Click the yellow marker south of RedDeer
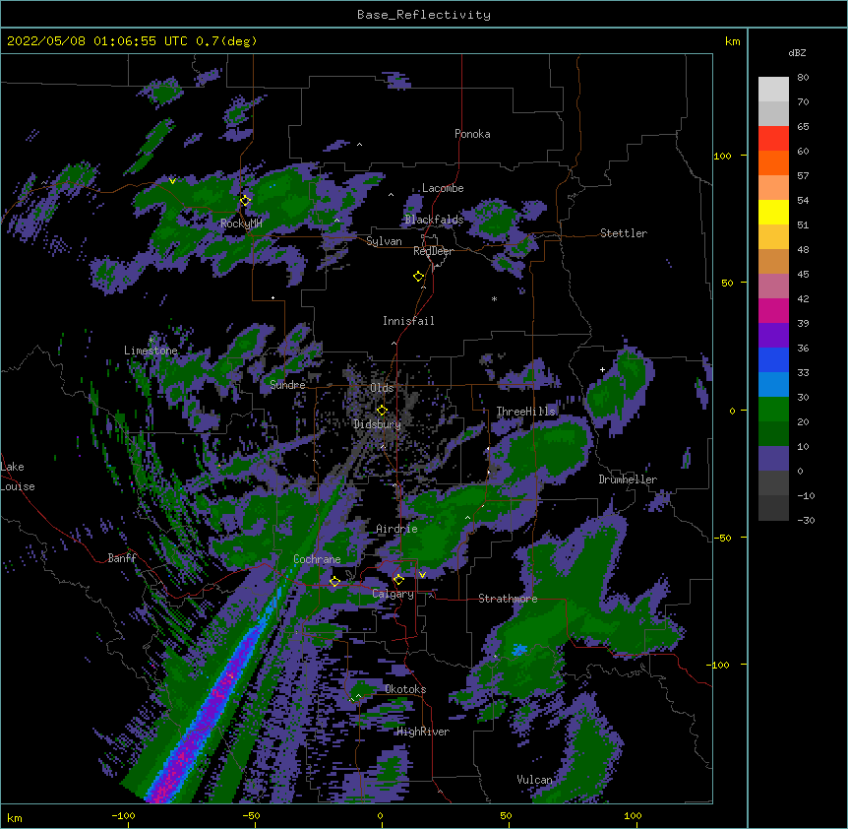This screenshot has width=848, height=829. coord(418,277)
